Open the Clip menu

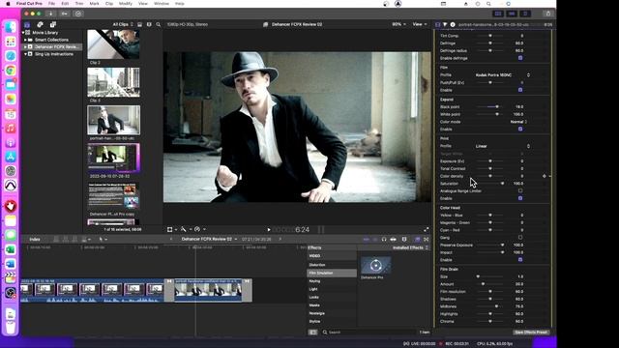(x=109, y=4)
